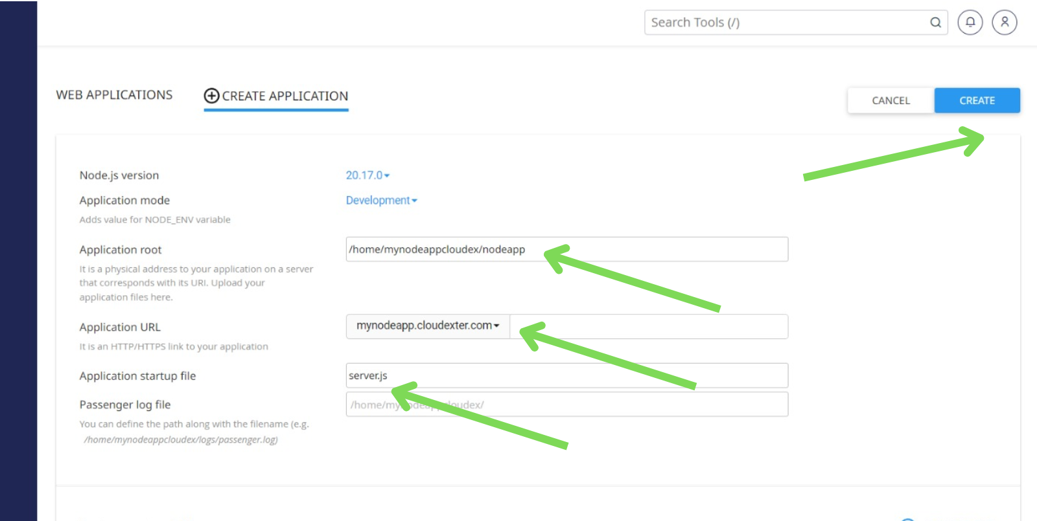
Task: Click the Passenger log file label
Action: pos(125,405)
